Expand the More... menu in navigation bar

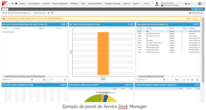(147, 4)
